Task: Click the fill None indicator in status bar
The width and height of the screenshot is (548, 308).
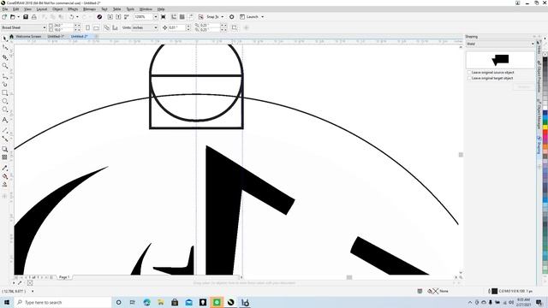Action: click(436, 291)
